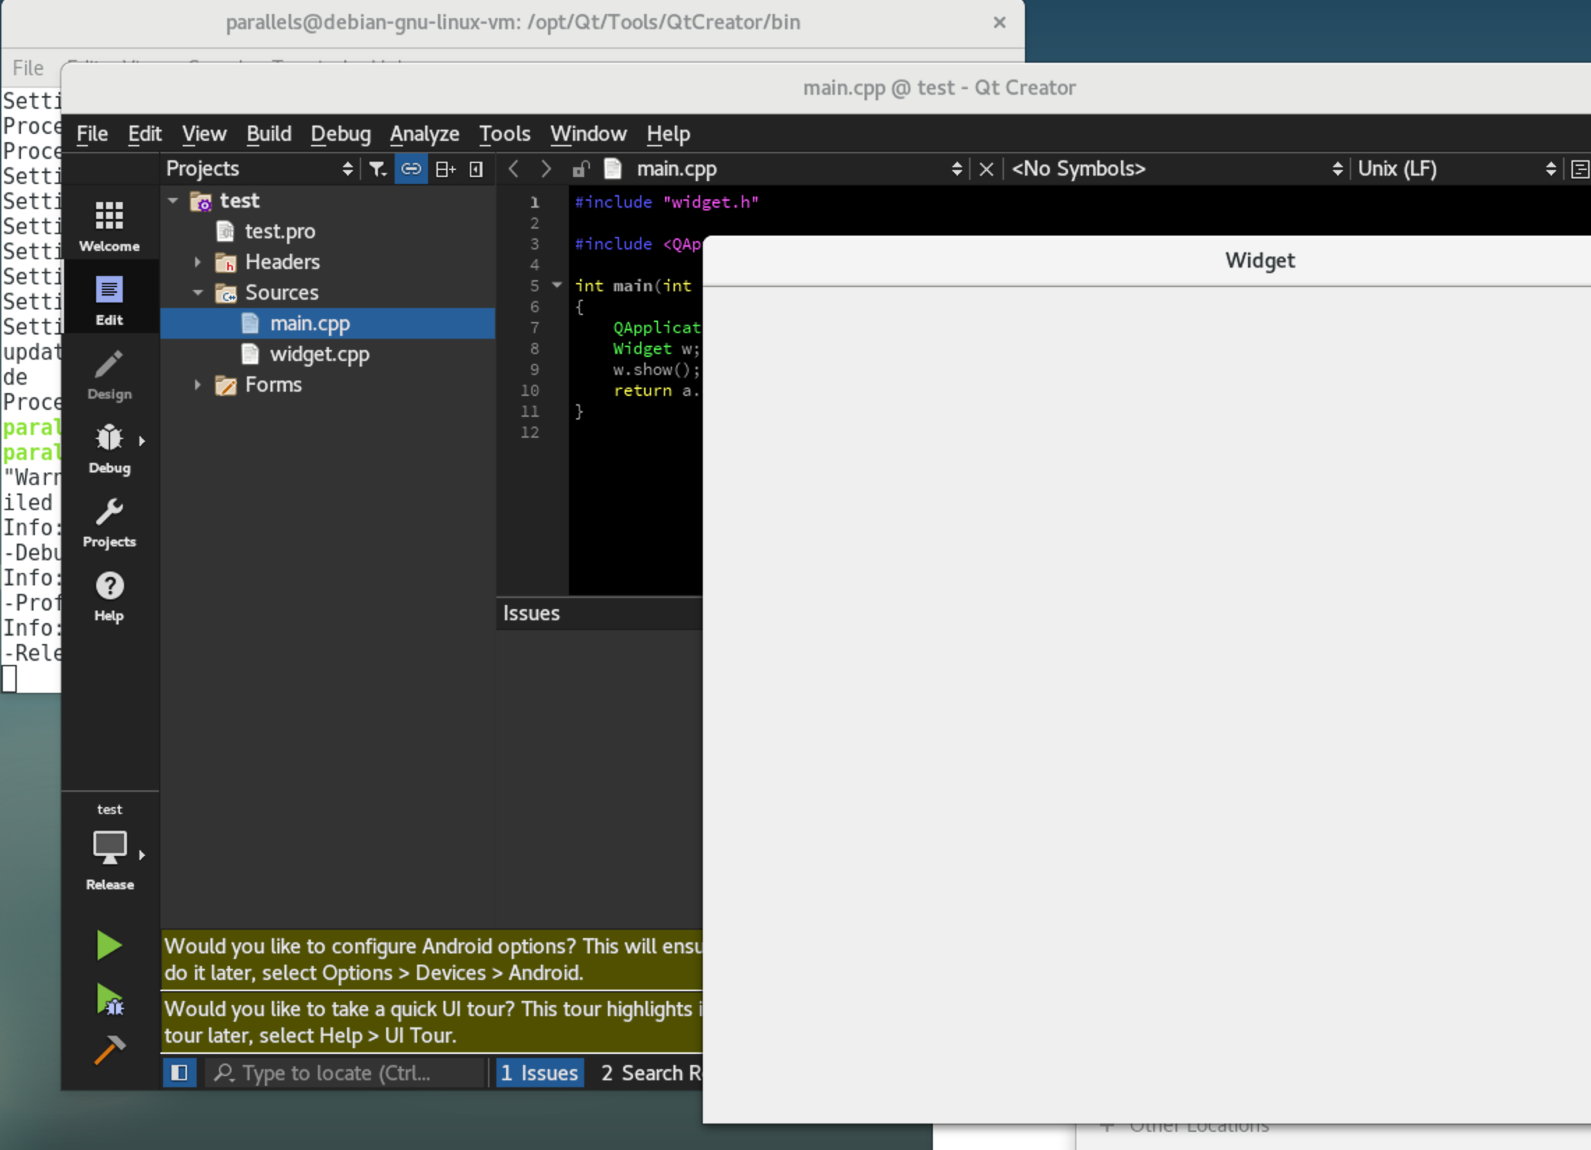Open the Unix (LF) line-ending dropdown
The image size is (1591, 1150).
tap(1399, 168)
